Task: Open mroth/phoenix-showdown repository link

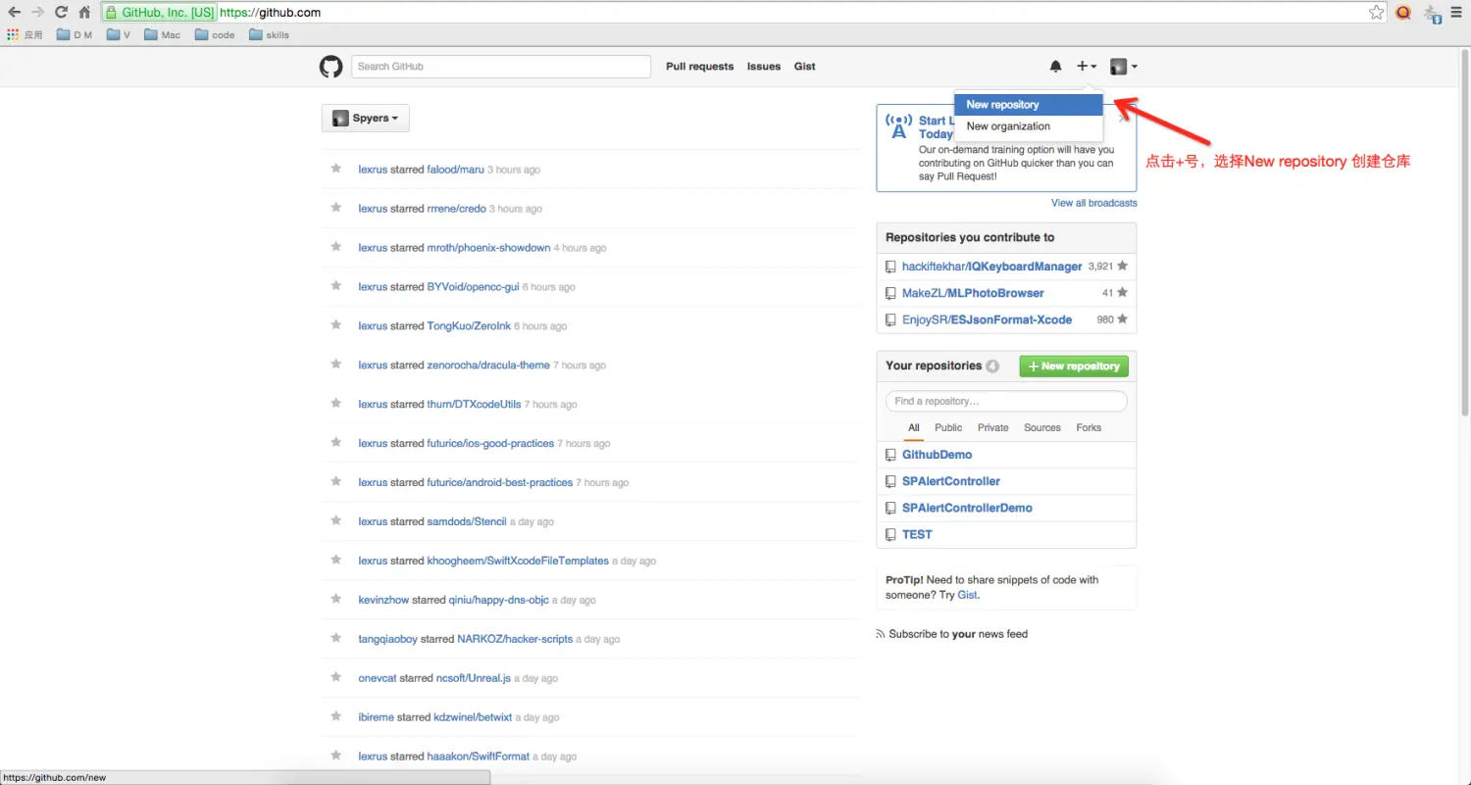Action: point(488,248)
